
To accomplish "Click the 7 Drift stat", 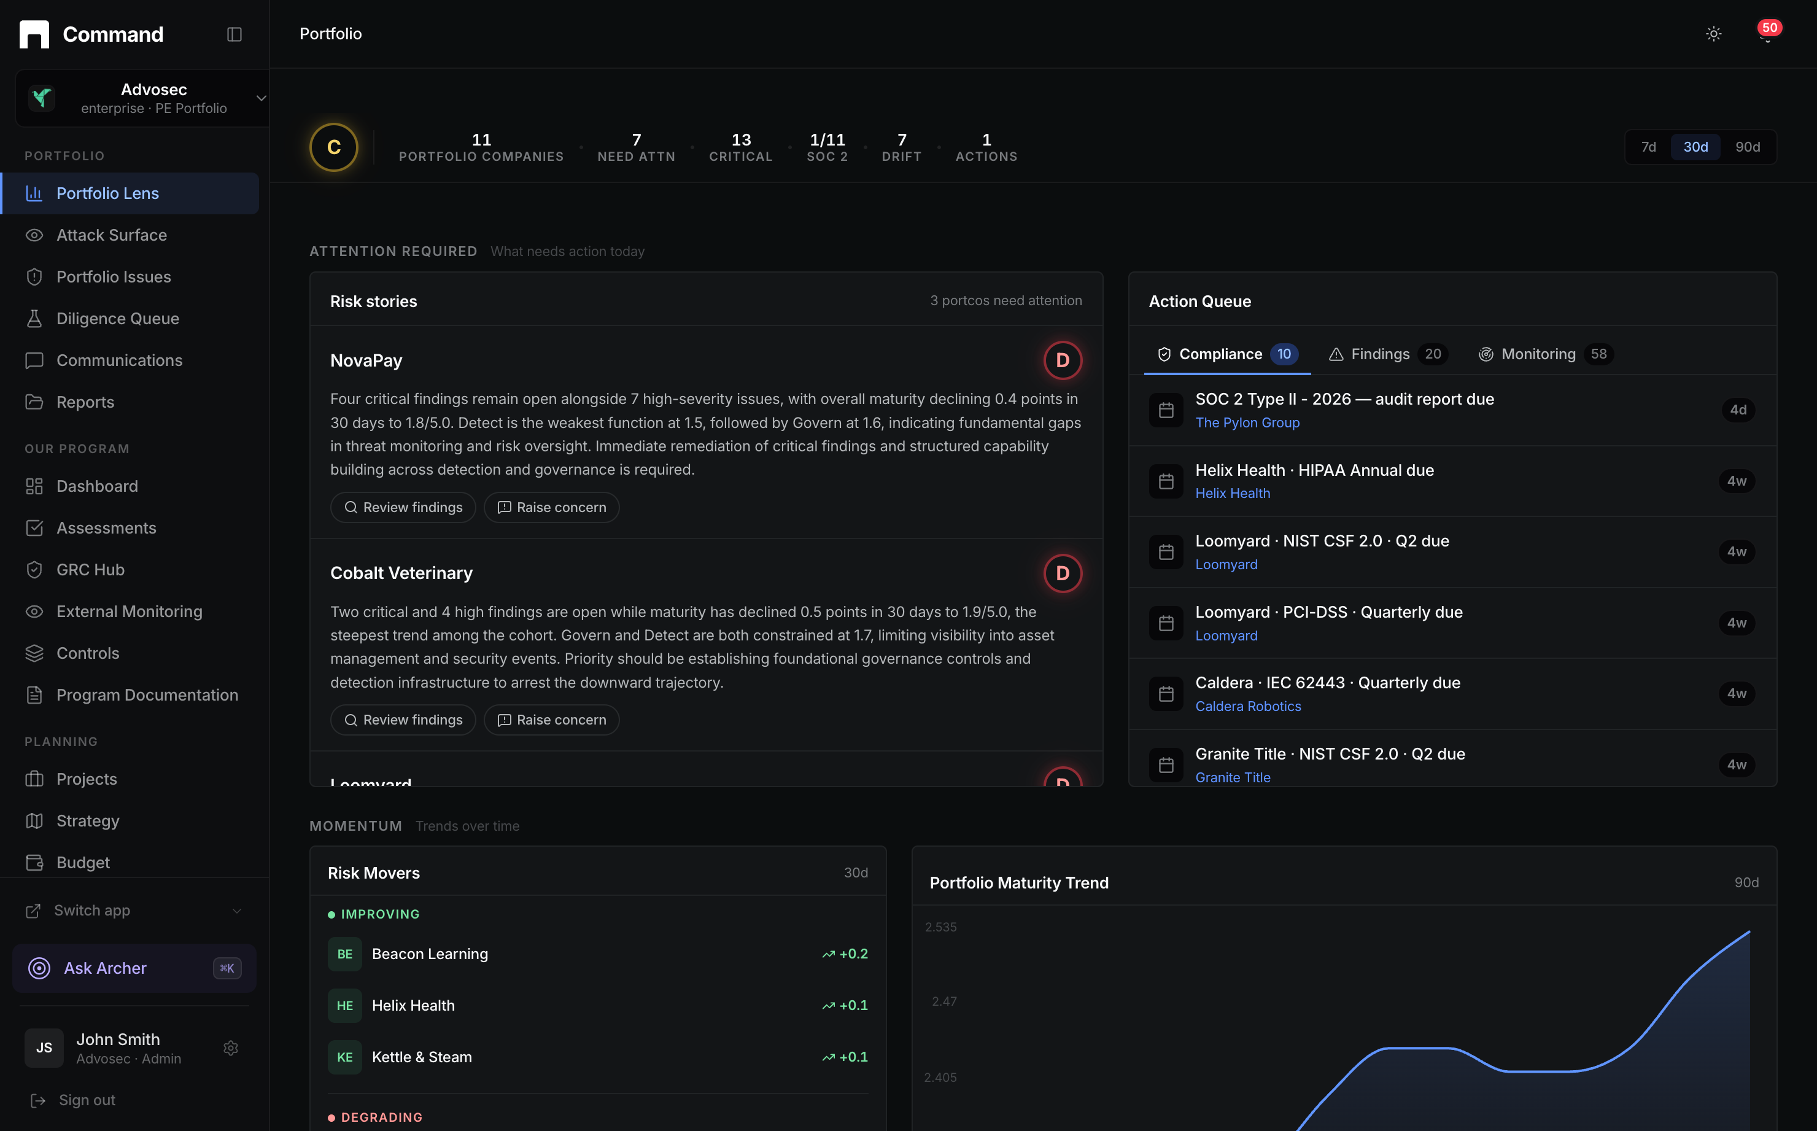I will [x=902, y=147].
